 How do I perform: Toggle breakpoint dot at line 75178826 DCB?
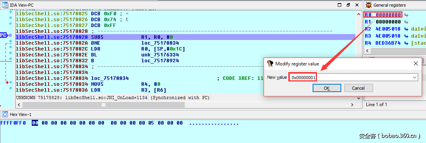11,18
